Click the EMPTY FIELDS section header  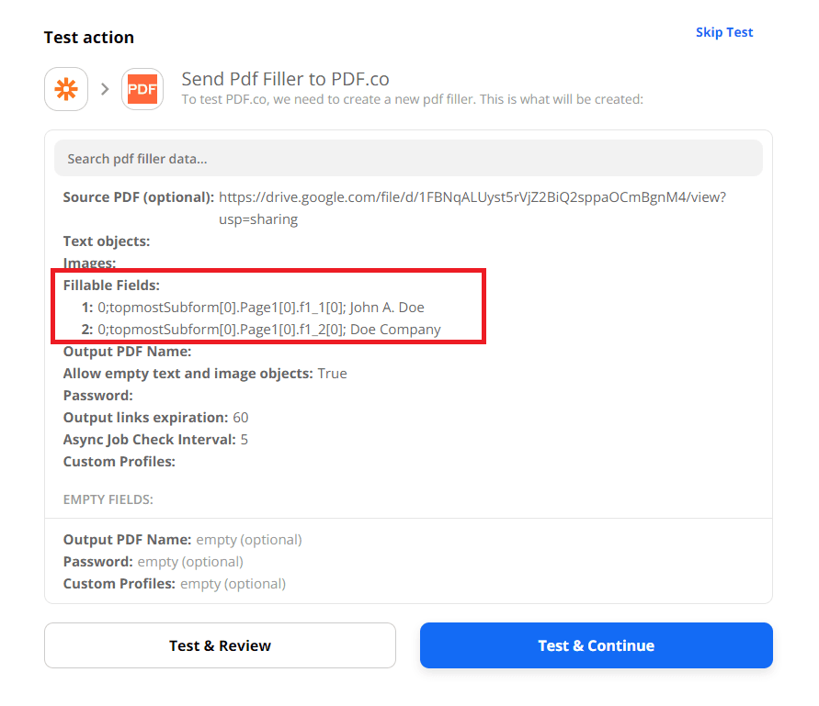click(108, 500)
